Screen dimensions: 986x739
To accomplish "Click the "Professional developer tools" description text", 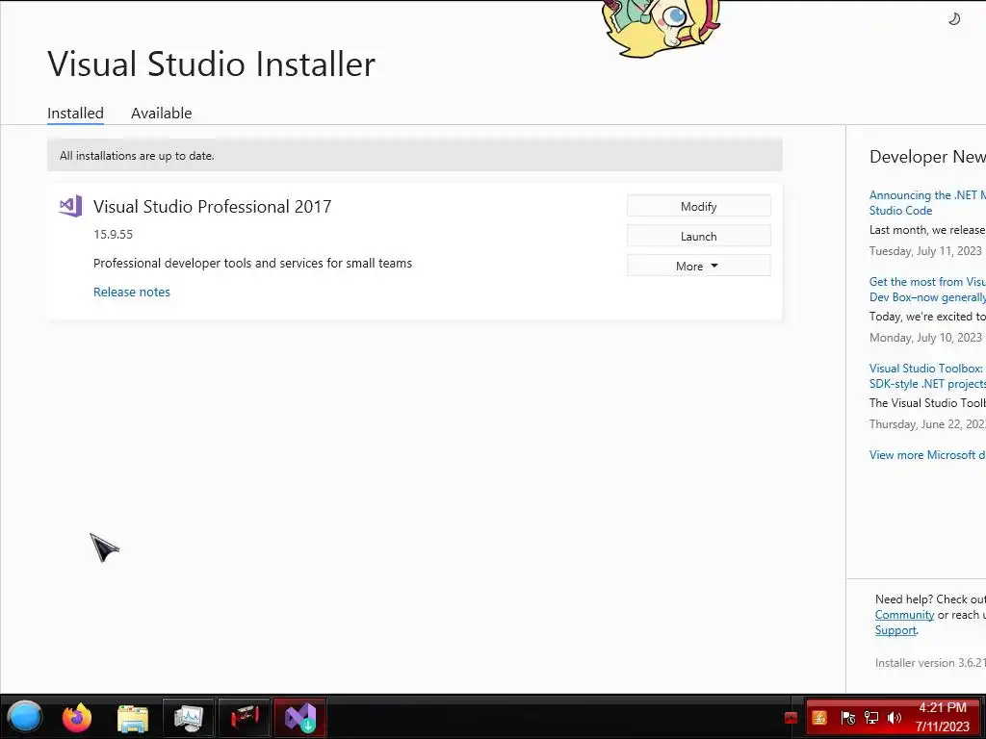I will pos(253,264).
